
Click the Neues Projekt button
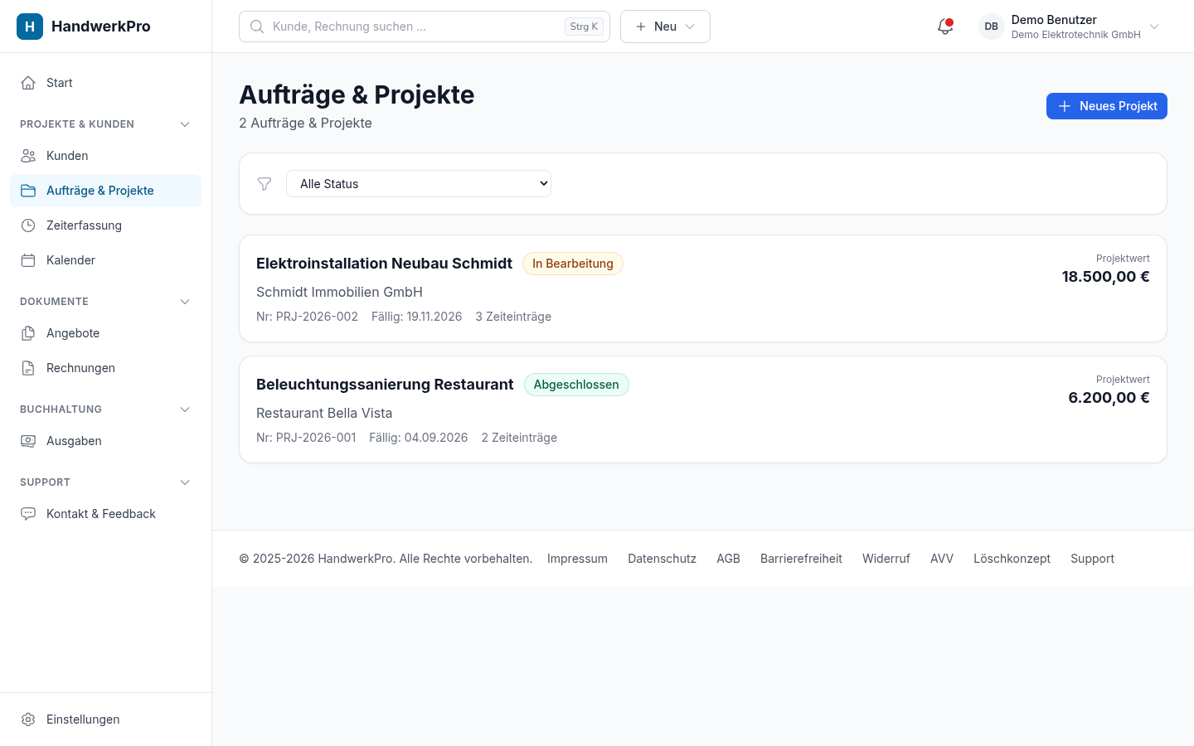pos(1107,106)
